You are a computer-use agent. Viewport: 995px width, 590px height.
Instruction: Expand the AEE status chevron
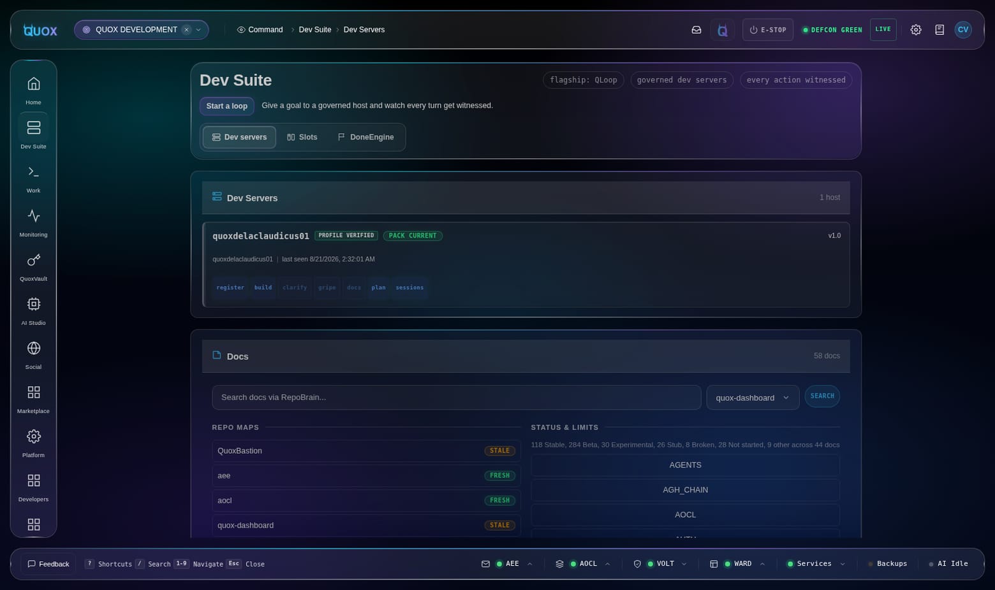(529, 564)
